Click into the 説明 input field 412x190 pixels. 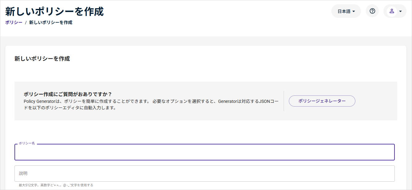[204, 174]
